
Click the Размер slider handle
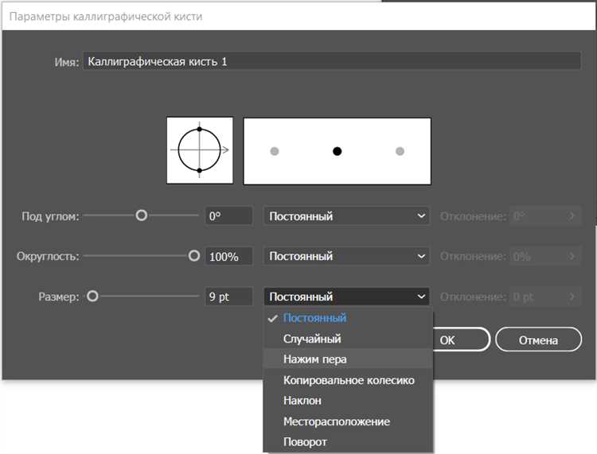(x=92, y=297)
